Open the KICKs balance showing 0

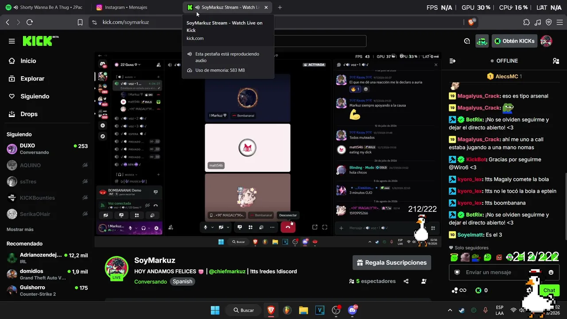482,291
